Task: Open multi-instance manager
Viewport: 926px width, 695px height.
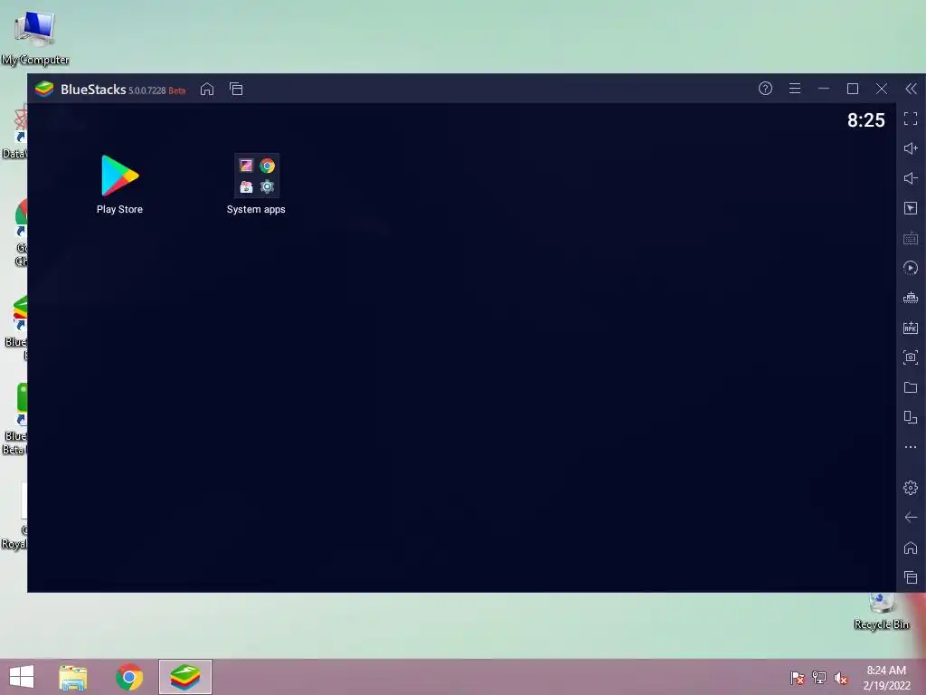Action: pyautogui.click(x=911, y=417)
